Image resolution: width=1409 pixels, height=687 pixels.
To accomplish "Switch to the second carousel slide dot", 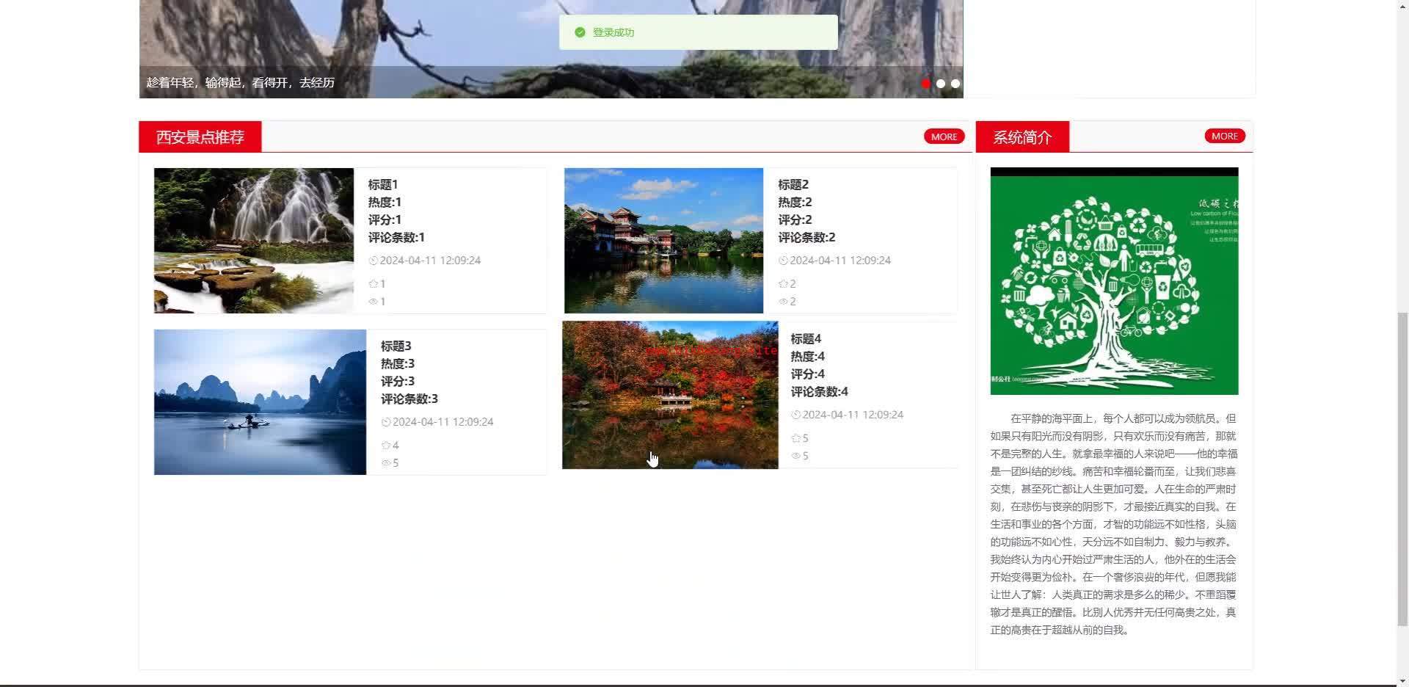I will (941, 84).
